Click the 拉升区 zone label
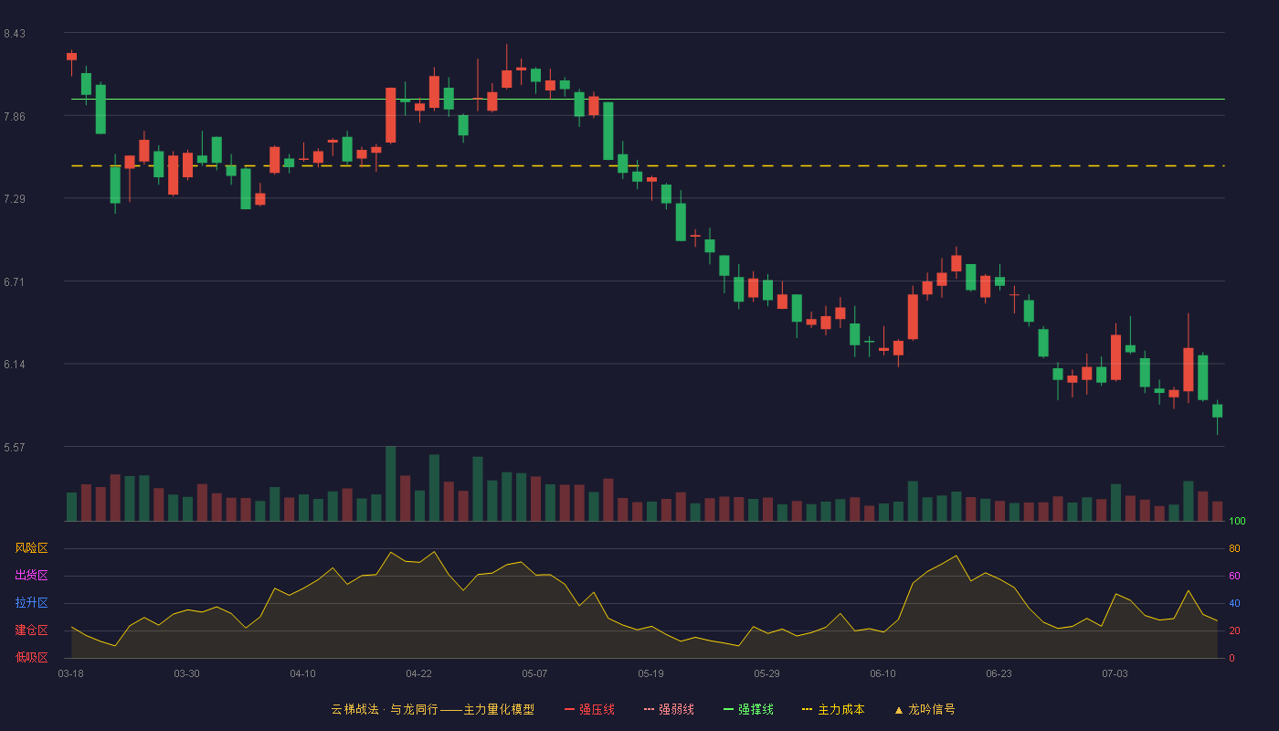 coord(31,603)
